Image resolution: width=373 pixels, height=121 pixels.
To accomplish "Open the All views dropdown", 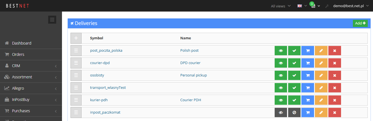I will [x=281, y=6].
